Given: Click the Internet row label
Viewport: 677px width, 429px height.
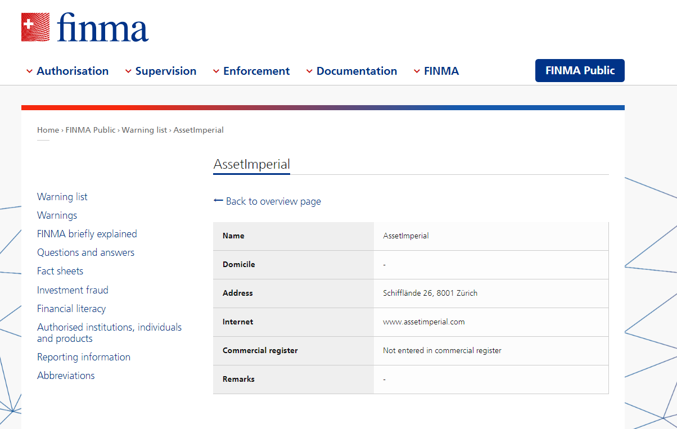Looking at the screenshot, I should 238,322.
